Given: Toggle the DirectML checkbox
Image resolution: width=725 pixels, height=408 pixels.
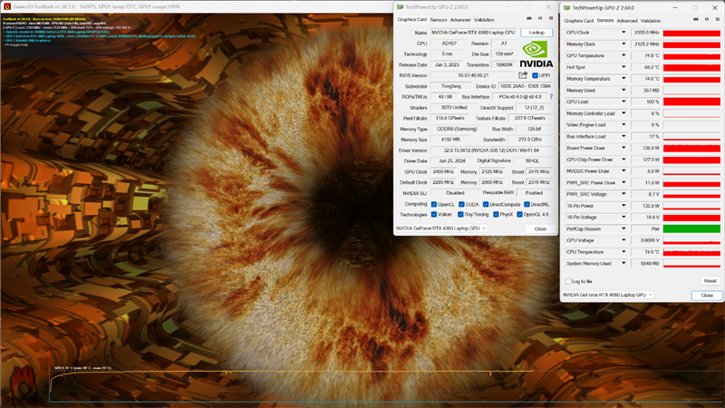Looking at the screenshot, I should 527,204.
